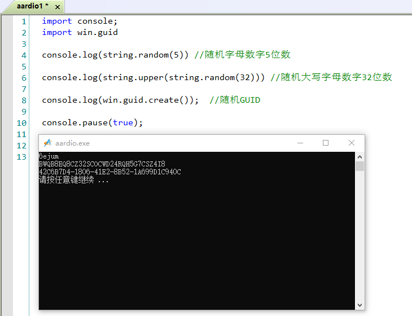Click line number 1 in gutter
The height and width of the screenshot is (316, 412).
coord(24,21)
